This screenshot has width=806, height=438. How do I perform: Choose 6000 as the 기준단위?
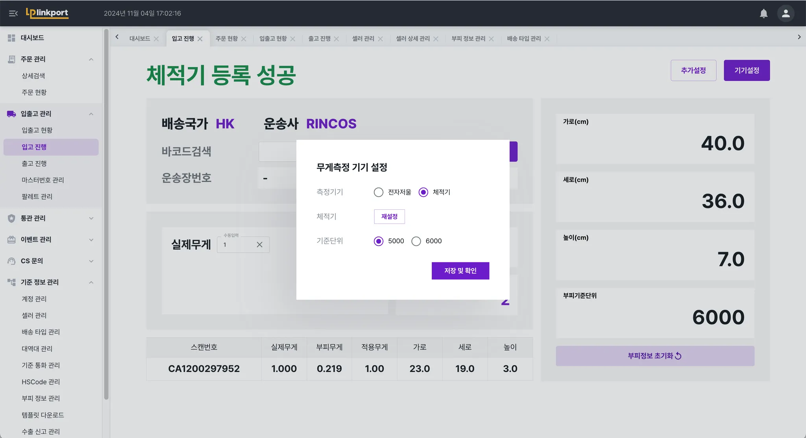pyautogui.click(x=416, y=241)
